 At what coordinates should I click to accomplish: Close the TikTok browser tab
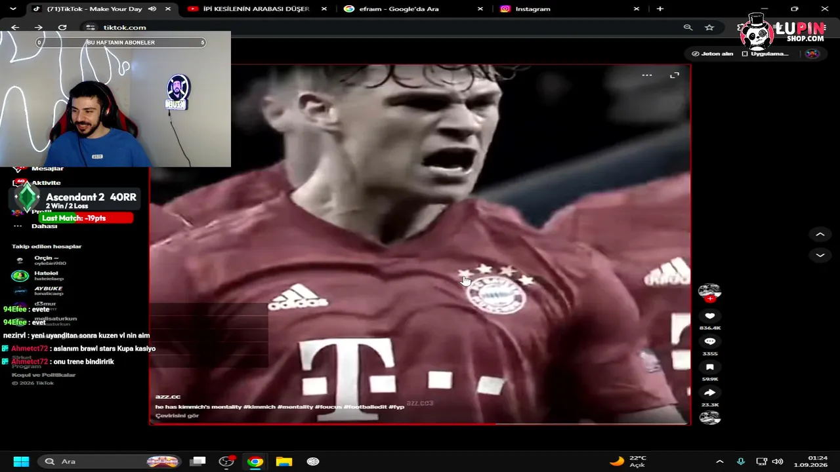(x=168, y=9)
